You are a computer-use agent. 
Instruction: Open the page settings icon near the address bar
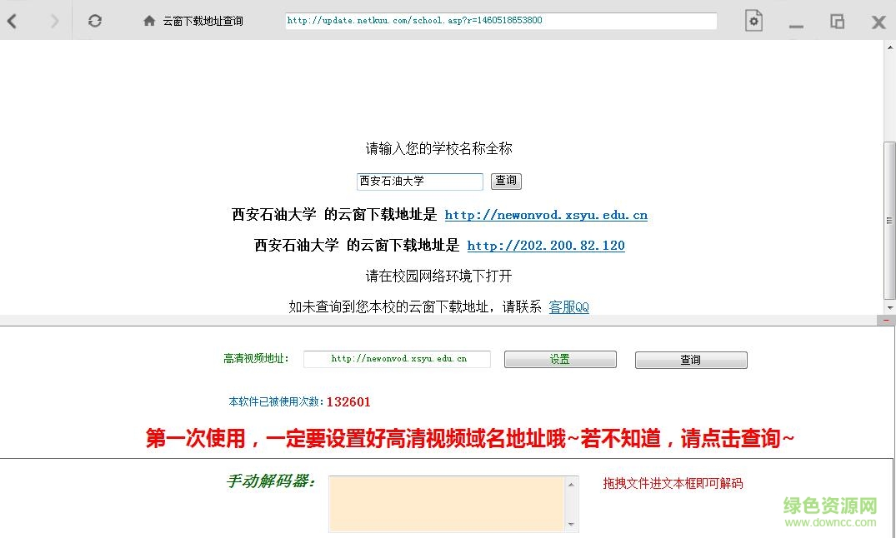click(x=753, y=21)
